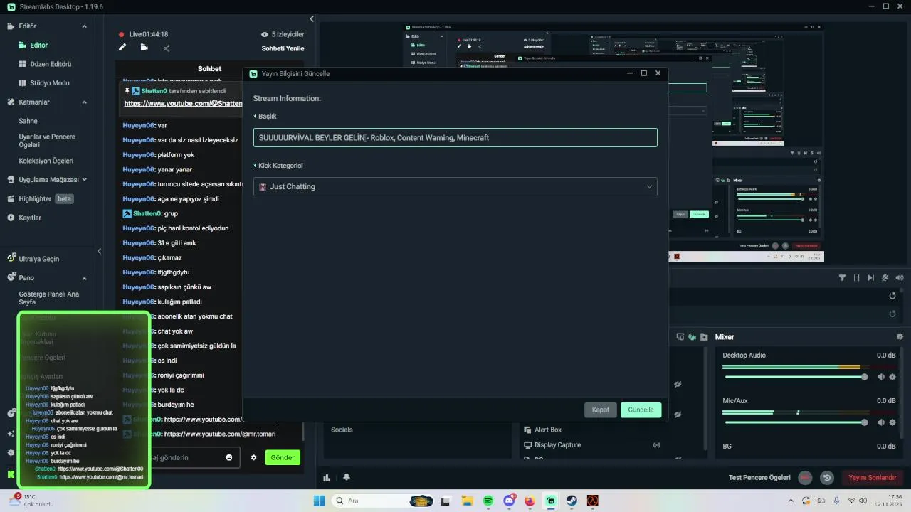Open Mic/Aux settings gear
This screenshot has height=512, width=911.
(x=893, y=422)
